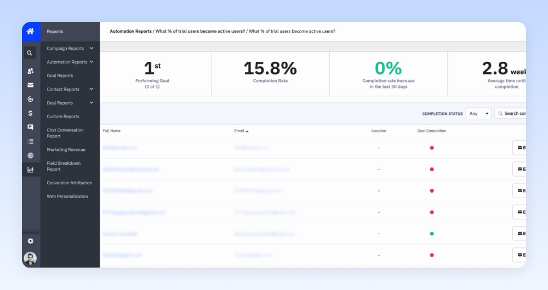This screenshot has width=548, height=290.
Task: Select the Reports bar chart icon
Action: pos(30,170)
